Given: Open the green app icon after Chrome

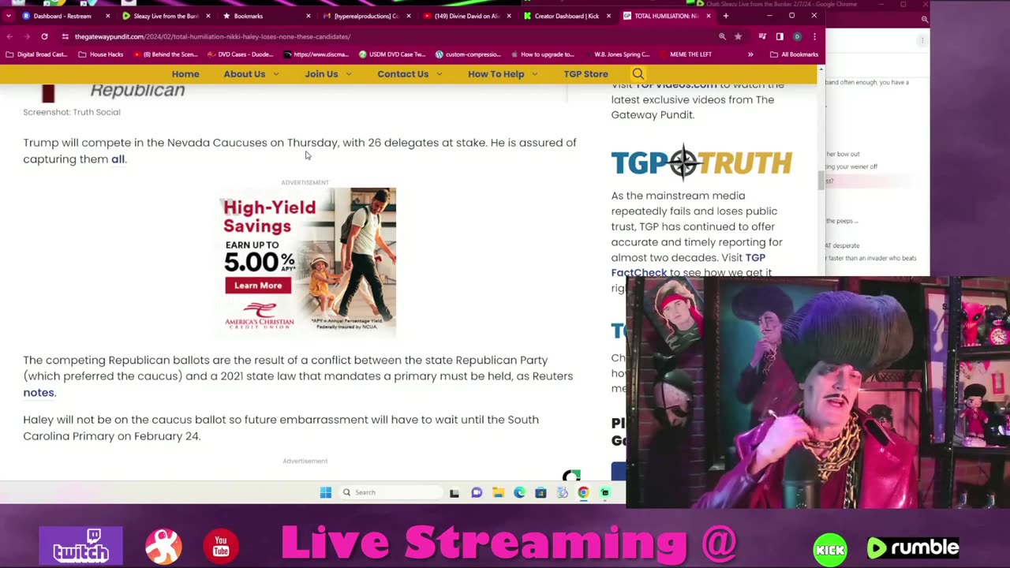Looking at the screenshot, I should 604,492.
